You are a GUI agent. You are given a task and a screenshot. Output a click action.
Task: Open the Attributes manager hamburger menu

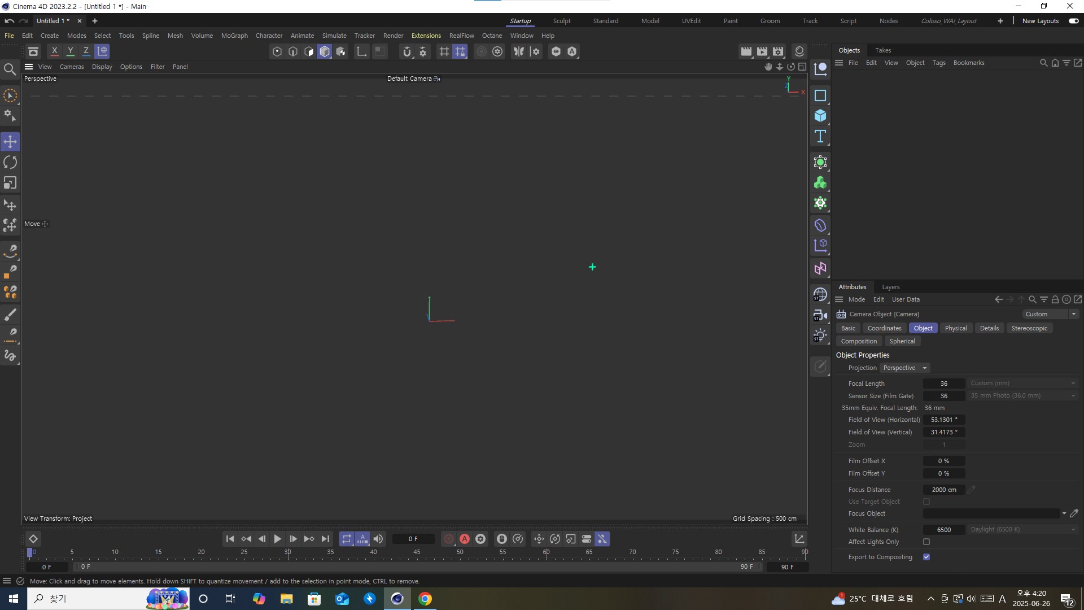pyautogui.click(x=839, y=299)
